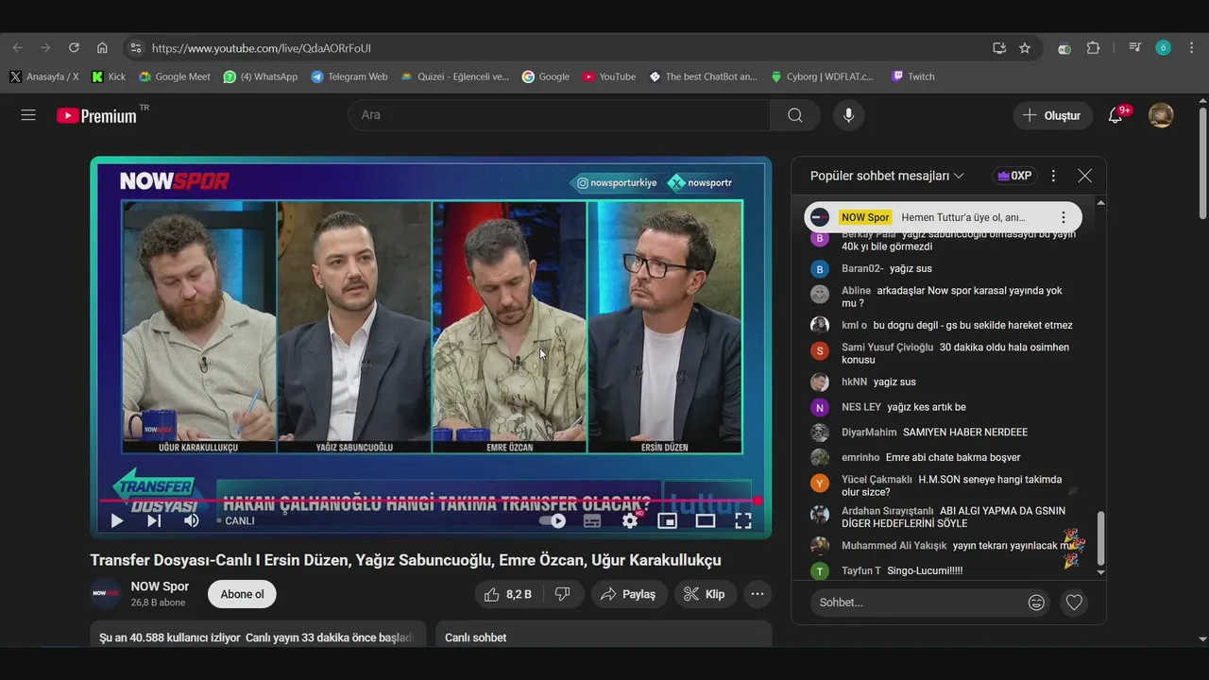Screen dimensions: 1209x680
Task: Reload the page
Action: (x=74, y=48)
